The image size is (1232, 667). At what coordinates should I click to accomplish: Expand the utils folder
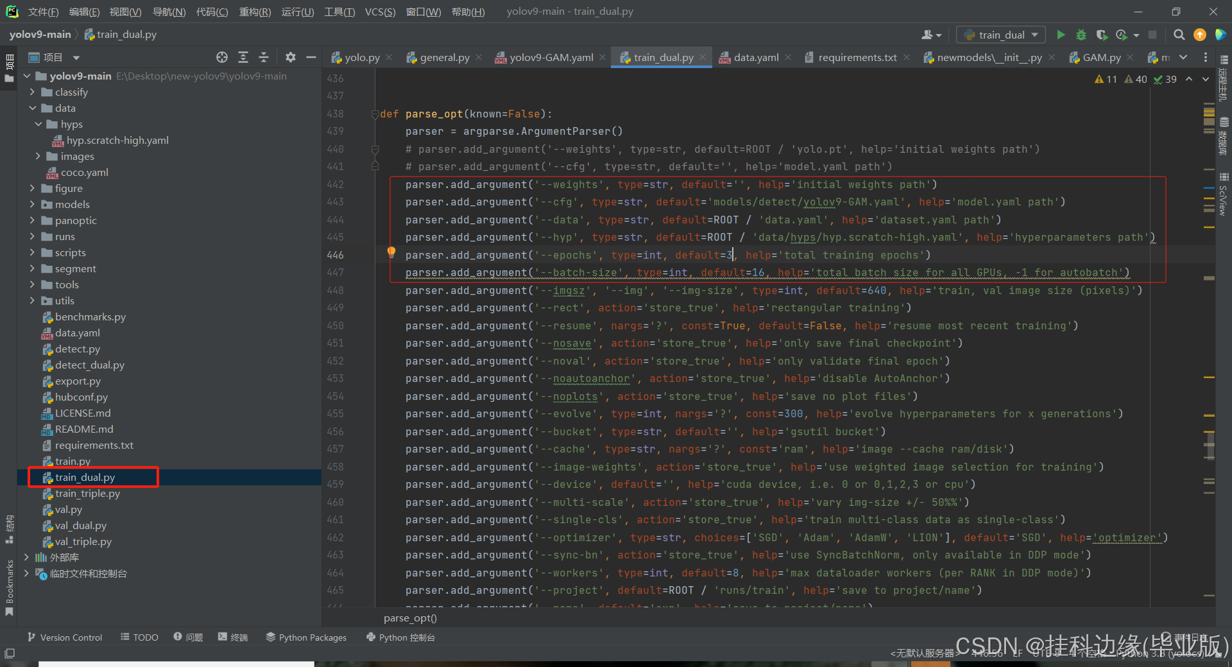tap(32, 300)
